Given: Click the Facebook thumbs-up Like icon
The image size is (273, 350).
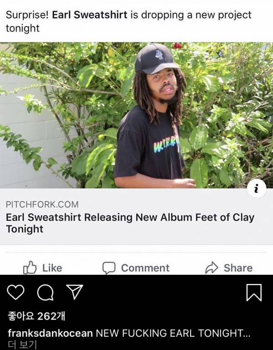Looking at the screenshot, I should (30, 268).
